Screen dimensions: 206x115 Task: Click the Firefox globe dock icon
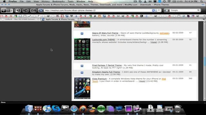pyautogui.click(x=83, y=109)
